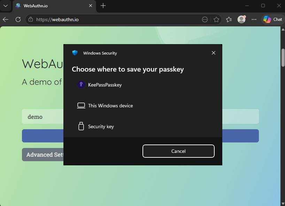Click the KeePassPasskey hexagon icon

(81, 85)
